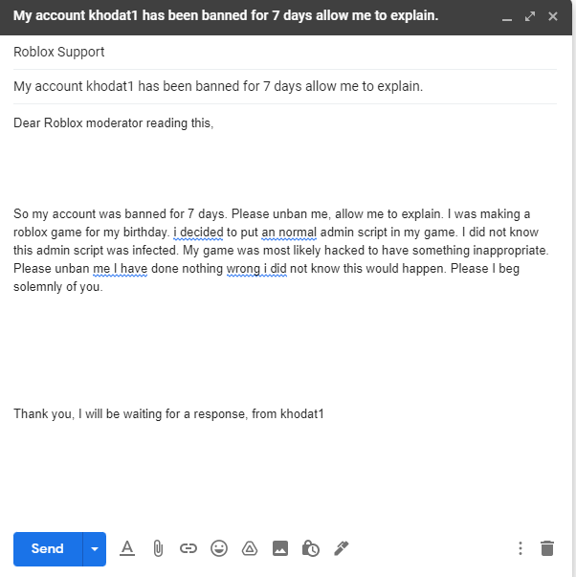Open text formatting options
The height and width of the screenshot is (577, 576).
[x=127, y=548]
